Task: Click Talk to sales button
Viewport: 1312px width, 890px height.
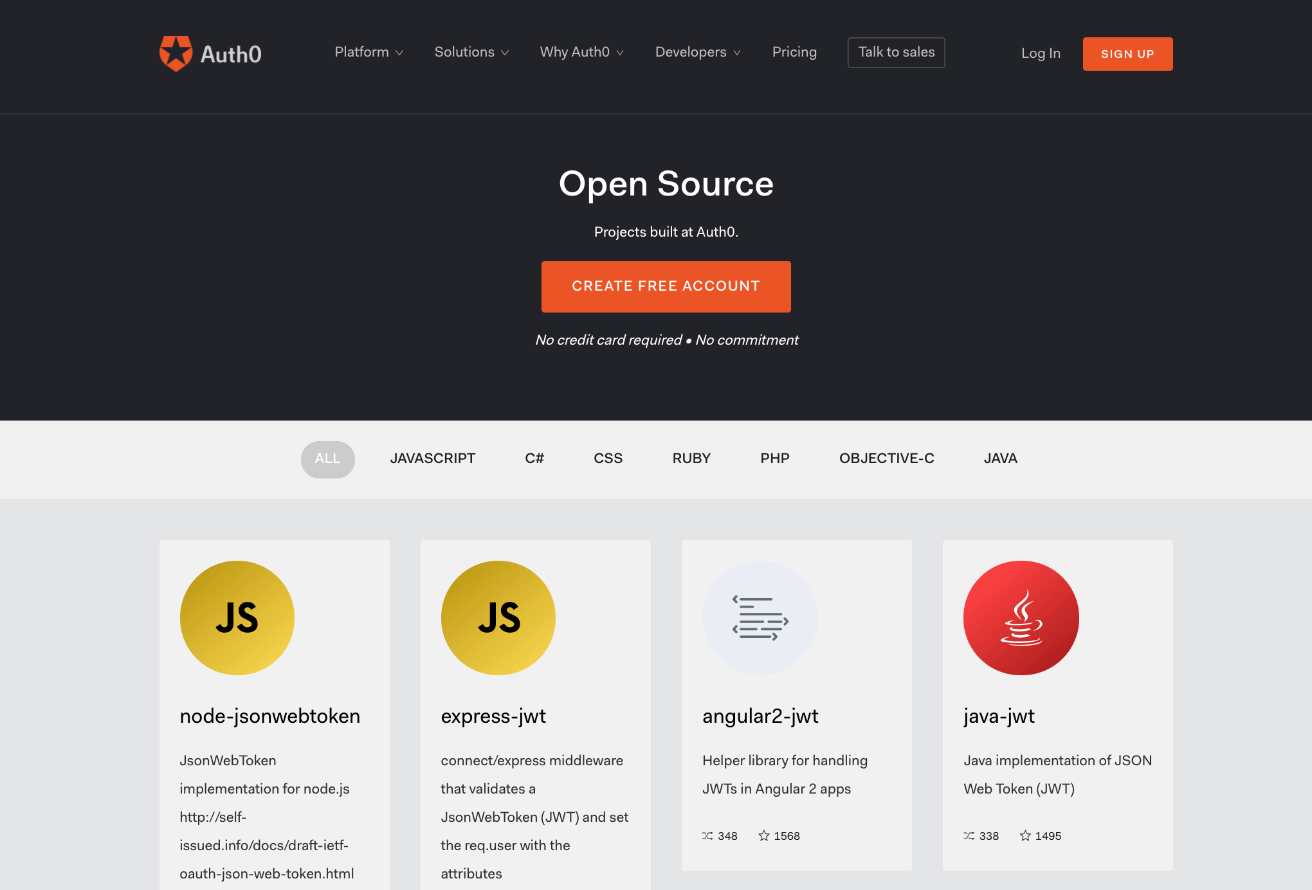Action: (x=897, y=52)
